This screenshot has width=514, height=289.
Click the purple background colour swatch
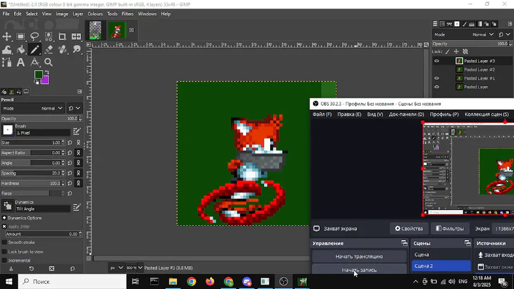(46, 81)
